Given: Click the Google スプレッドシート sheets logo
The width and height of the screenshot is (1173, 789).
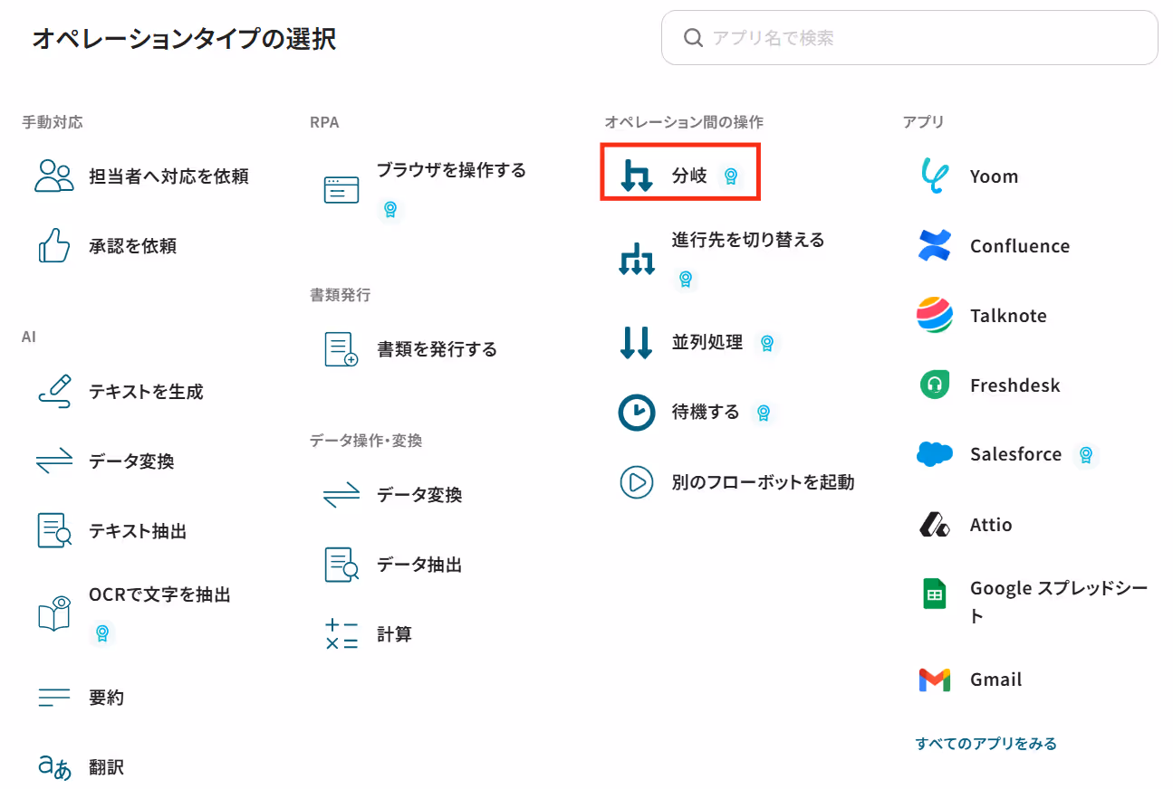Looking at the screenshot, I should [935, 594].
